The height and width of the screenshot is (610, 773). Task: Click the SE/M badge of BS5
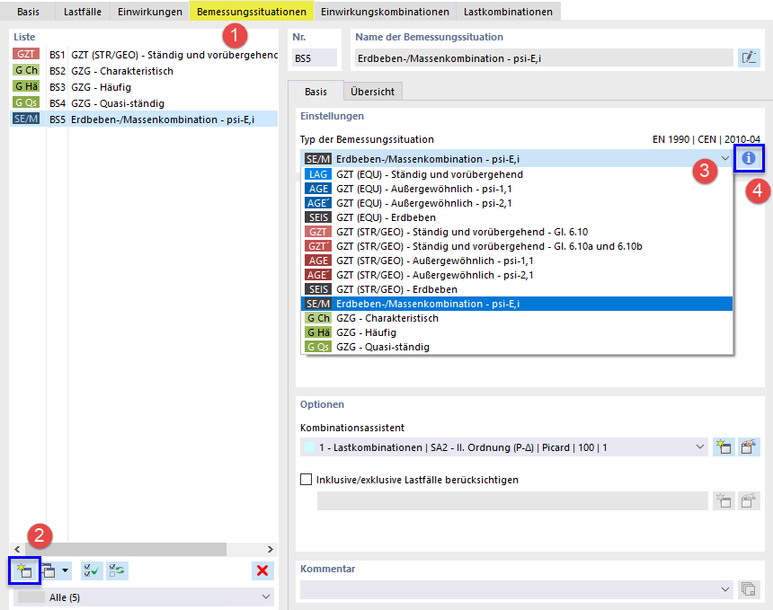pyautogui.click(x=26, y=119)
